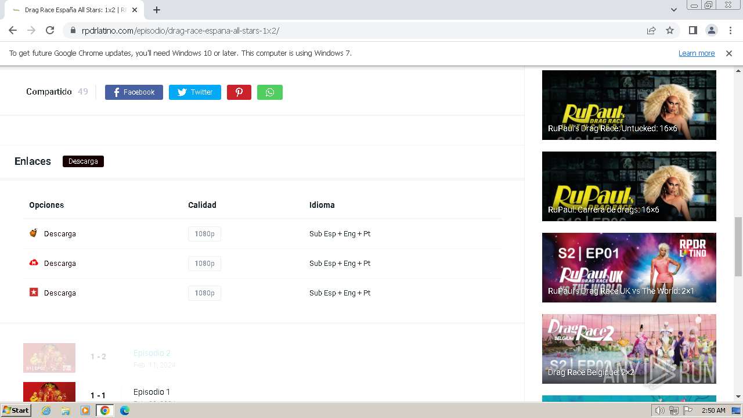Click Sub Esp + Eng + Pt in first row
This screenshot has width=743, height=418.
340,234
